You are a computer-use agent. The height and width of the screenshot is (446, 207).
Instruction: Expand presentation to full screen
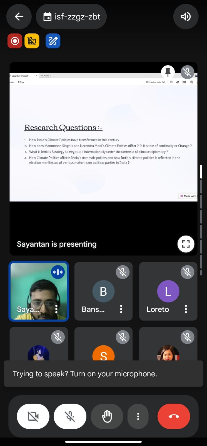[186, 244]
